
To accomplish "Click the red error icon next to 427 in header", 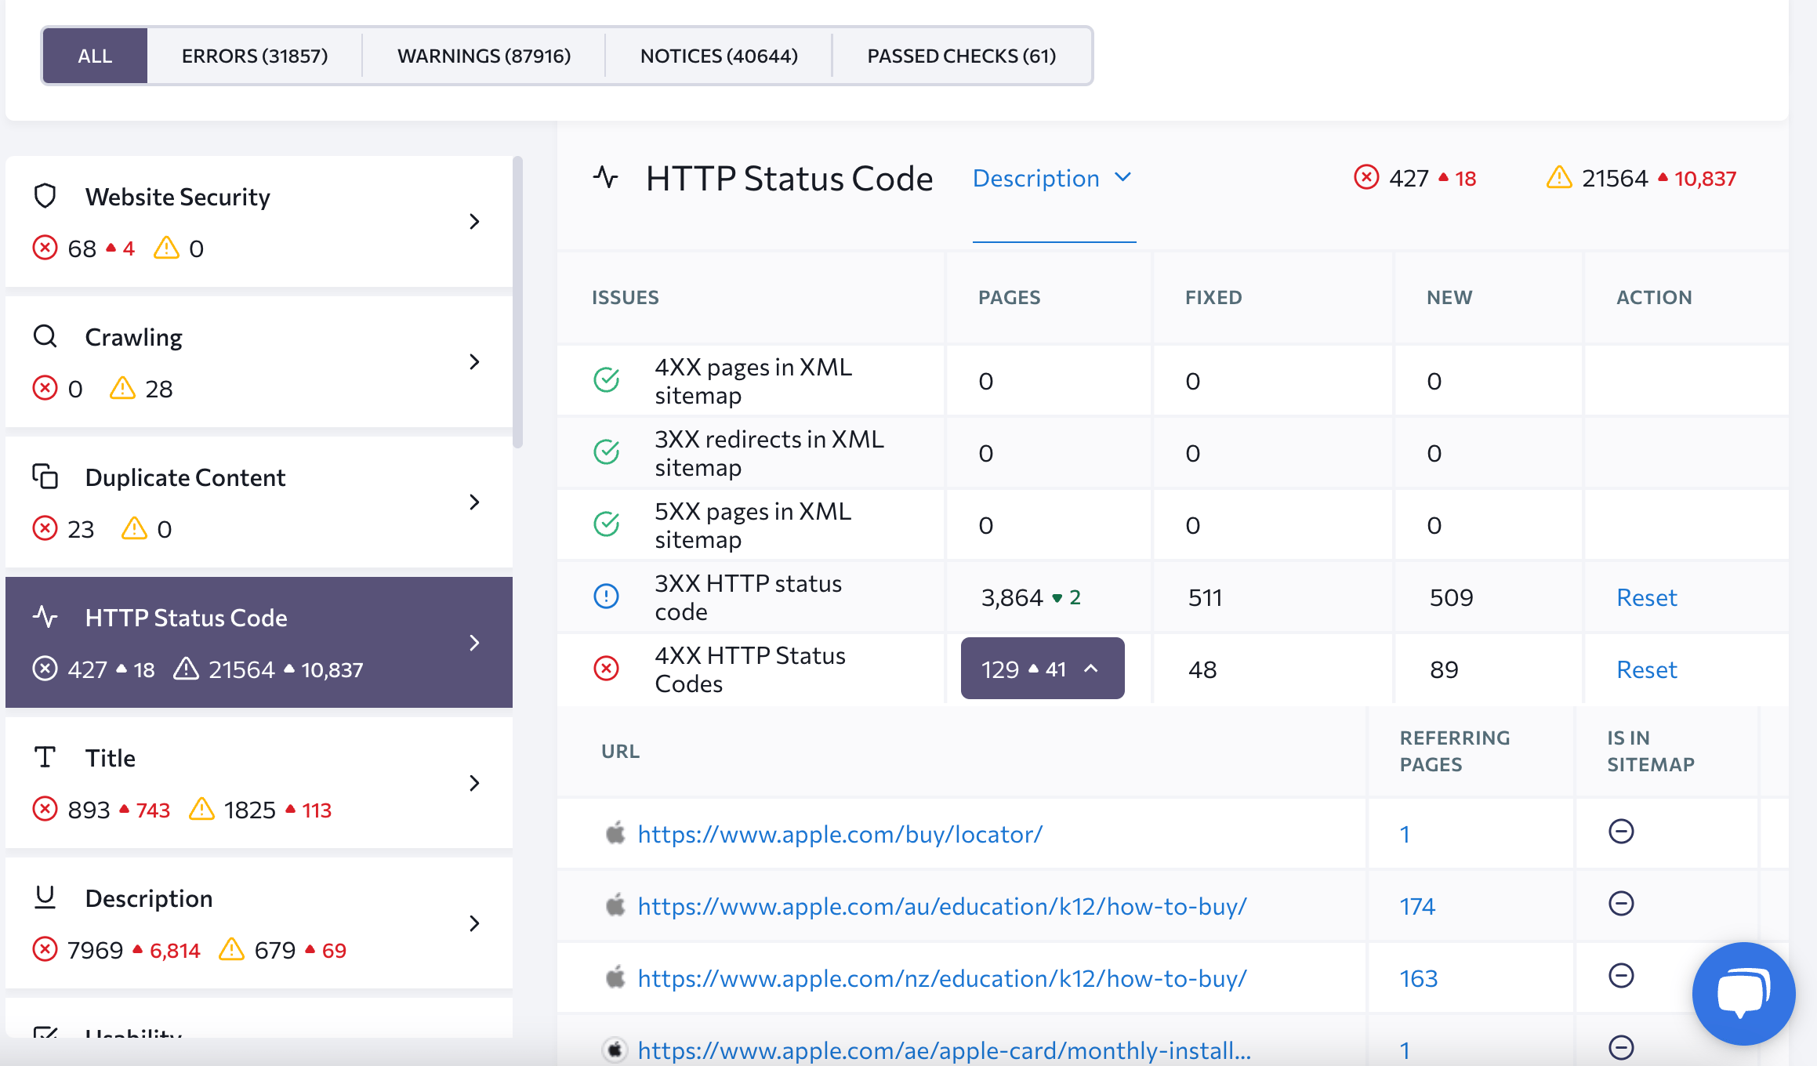I will tap(1366, 178).
